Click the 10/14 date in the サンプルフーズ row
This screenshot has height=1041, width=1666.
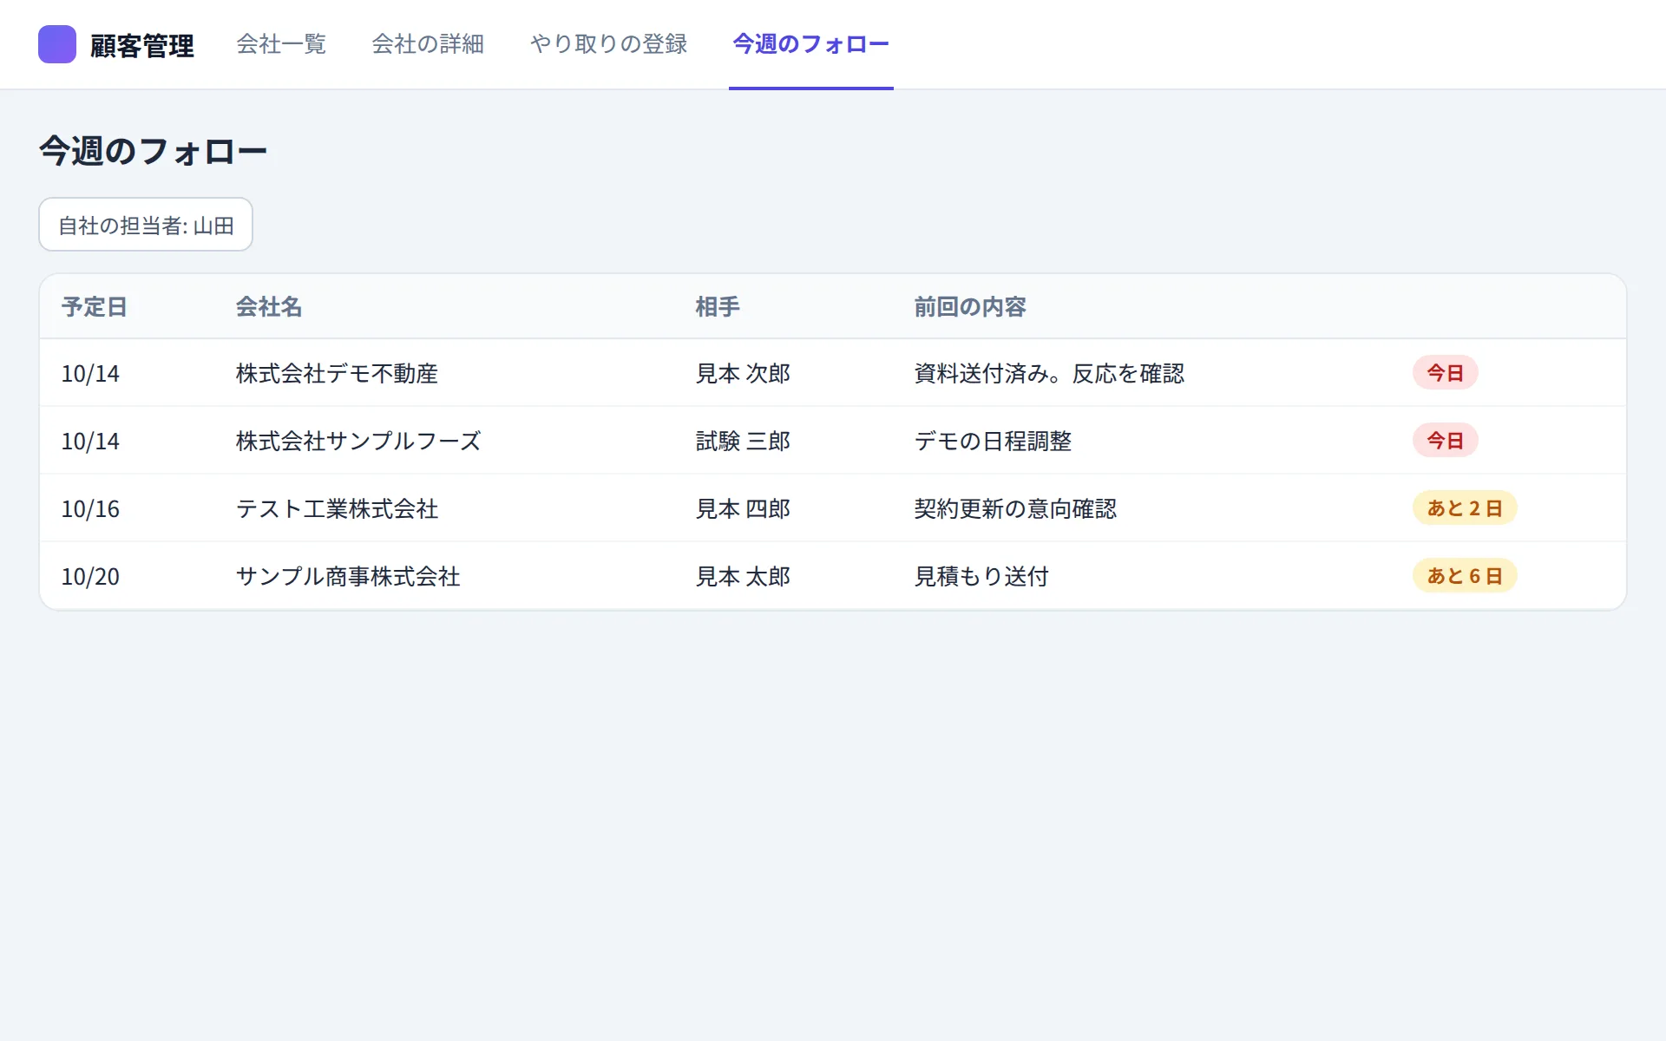point(90,441)
